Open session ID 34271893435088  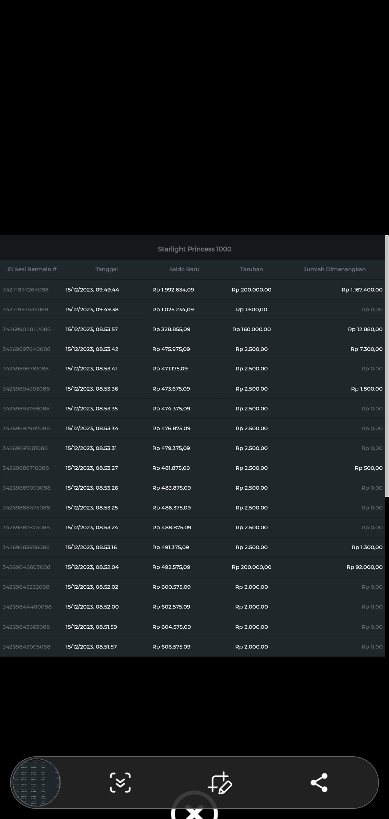[25, 310]
